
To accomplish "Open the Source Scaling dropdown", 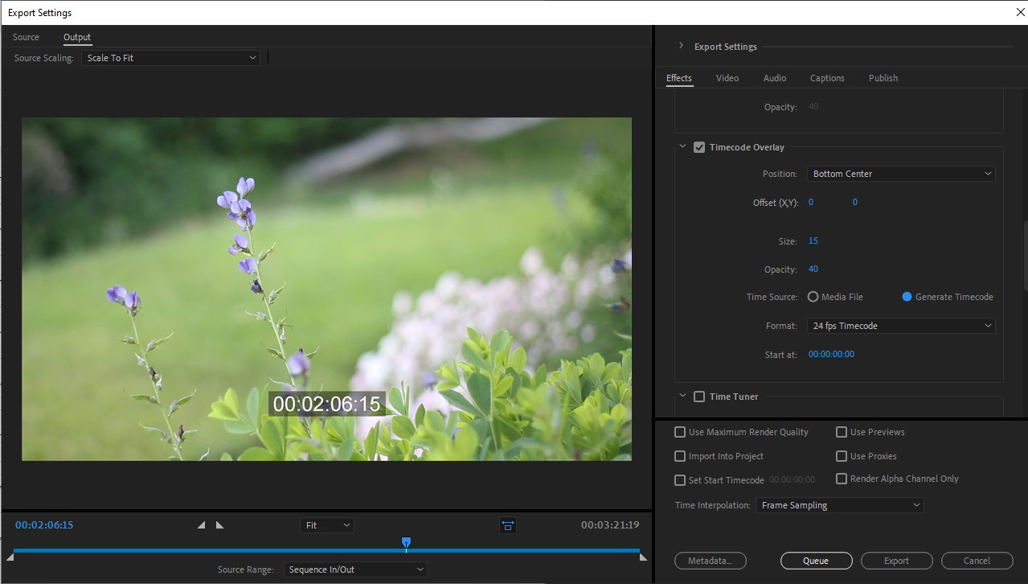I will tap(170, 57).
